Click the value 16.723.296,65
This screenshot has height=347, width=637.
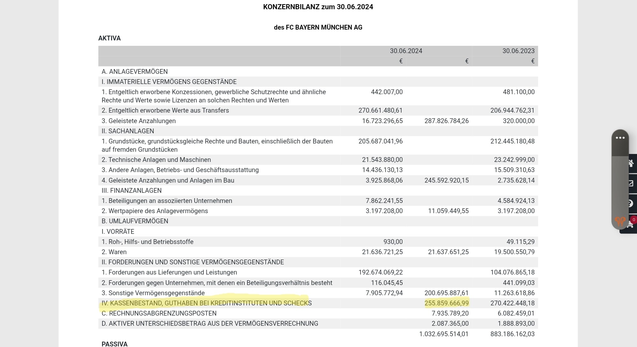382,121
